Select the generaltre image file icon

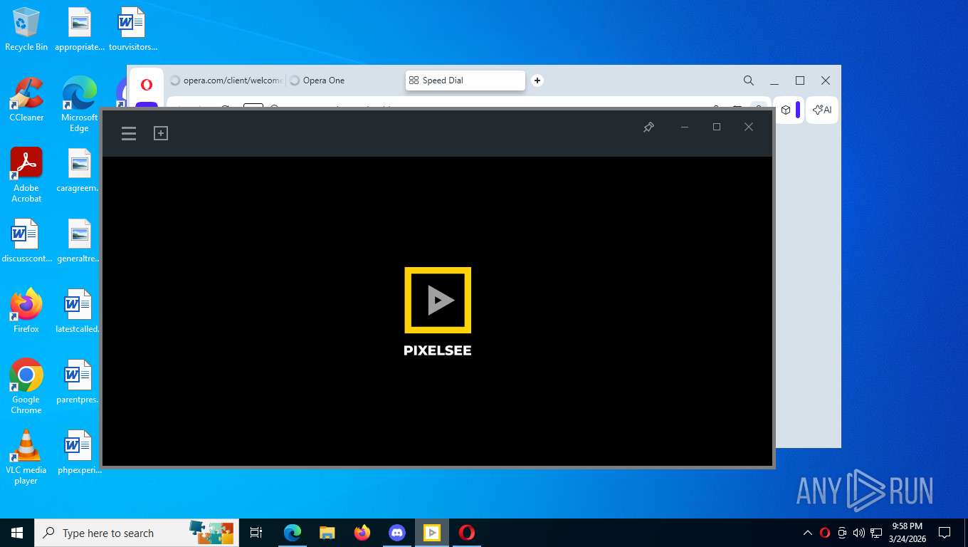coord(79,241)
